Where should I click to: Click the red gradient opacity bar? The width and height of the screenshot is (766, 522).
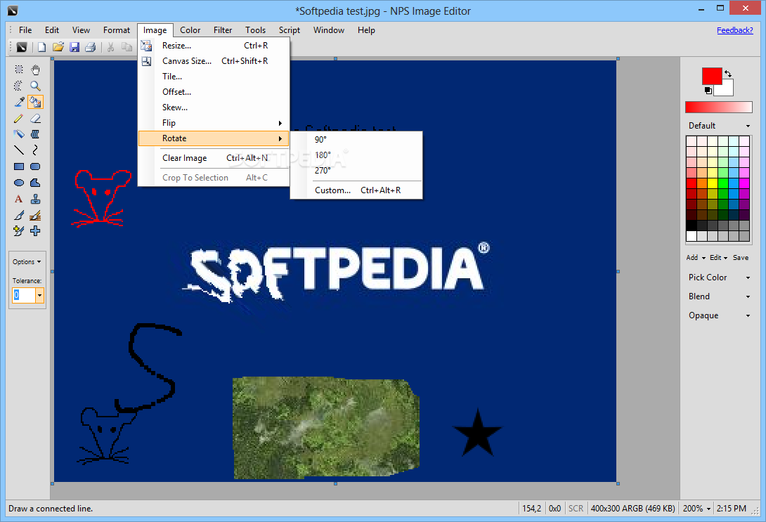[x=719, y=107]
